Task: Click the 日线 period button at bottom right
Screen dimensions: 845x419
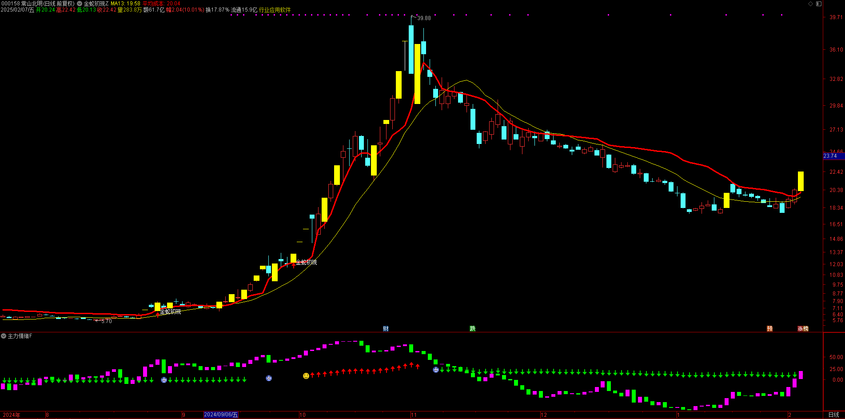Action: coord(834,415)
